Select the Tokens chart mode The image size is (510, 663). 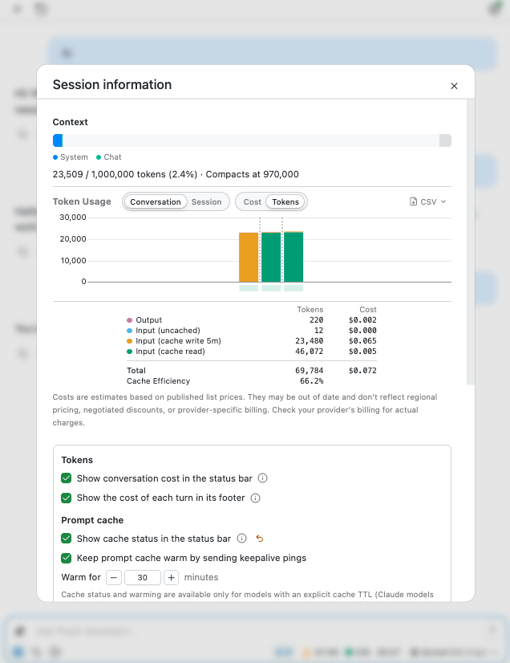click(x=285, y=201)
